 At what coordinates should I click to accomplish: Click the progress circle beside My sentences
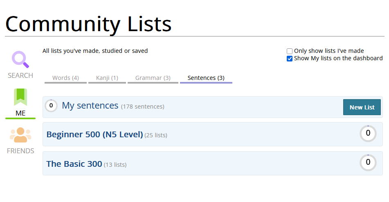51,106
